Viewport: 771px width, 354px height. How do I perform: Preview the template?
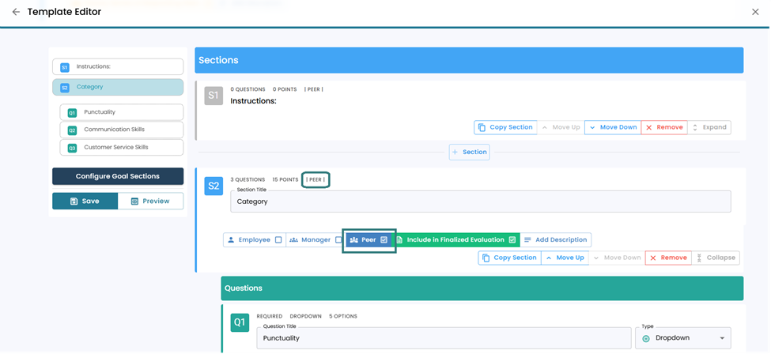tap(150, 201)
